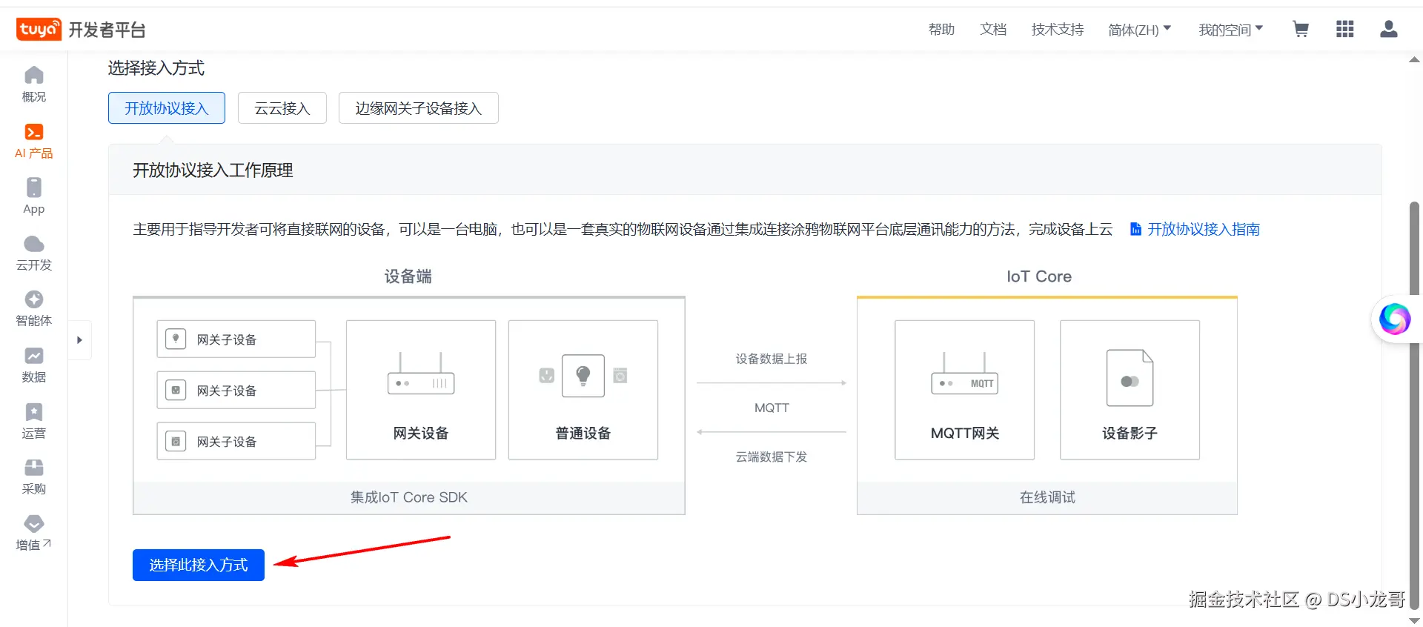The width and height of the screenshot is (1423, 627).
Task: Open the user account profile icon
Action: pos(1389,29)
